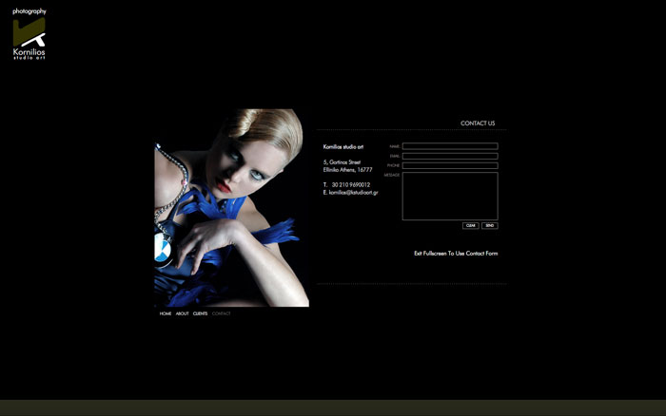The height and width of the screenshot is (416, 666).
Task: Click the Kornilios studio art logo
Action: (29, 39)
